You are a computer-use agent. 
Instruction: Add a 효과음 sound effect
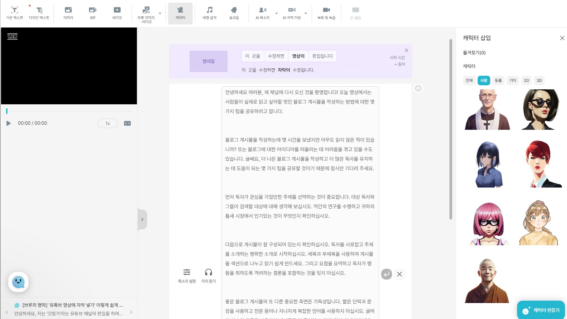tap(234, 13)
